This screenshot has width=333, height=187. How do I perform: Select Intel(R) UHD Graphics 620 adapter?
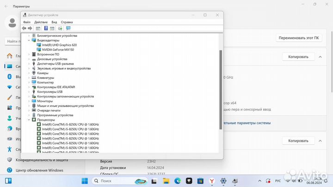click(59, 45)
